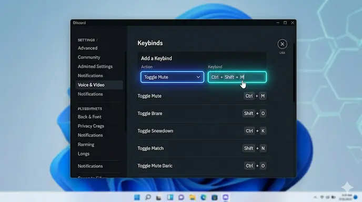Open the blue notification badge in tray
362x202 pixels.
[x=356, y=197]
